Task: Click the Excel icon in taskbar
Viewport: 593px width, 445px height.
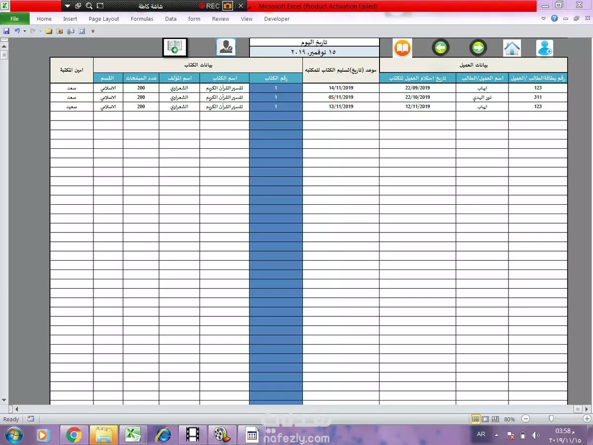Action: click(133, 435)
